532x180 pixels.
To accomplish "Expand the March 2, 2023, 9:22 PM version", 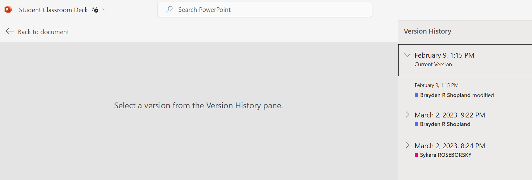I will 407,115.
